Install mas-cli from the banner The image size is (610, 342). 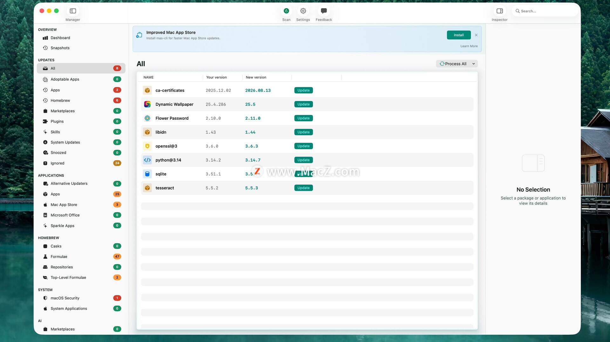tap(458, 35)
